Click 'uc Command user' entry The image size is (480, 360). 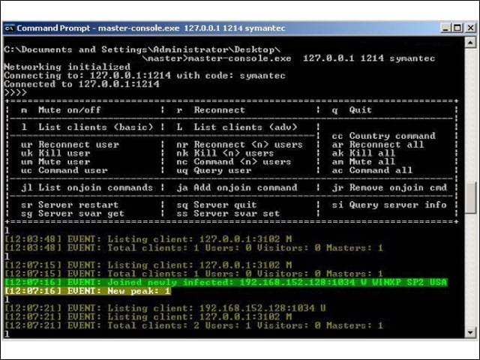click(64, 170)
